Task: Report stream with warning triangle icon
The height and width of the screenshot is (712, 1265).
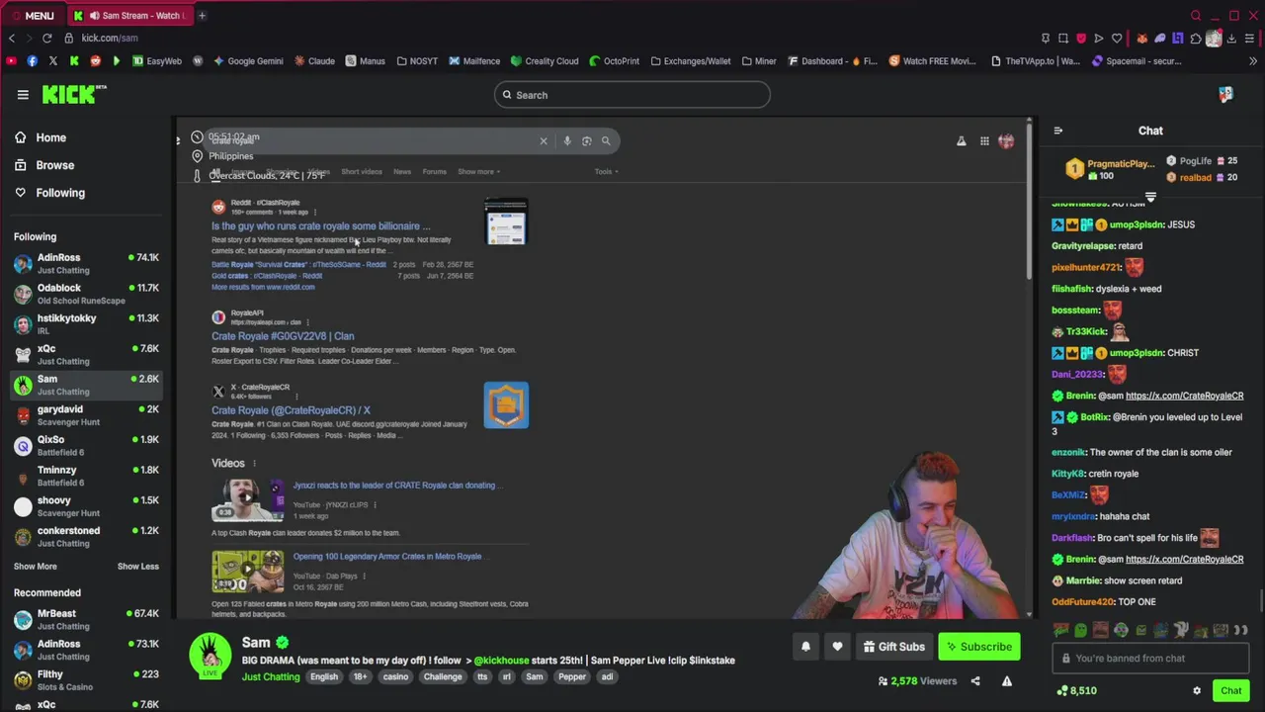Action: [1007, 681]
